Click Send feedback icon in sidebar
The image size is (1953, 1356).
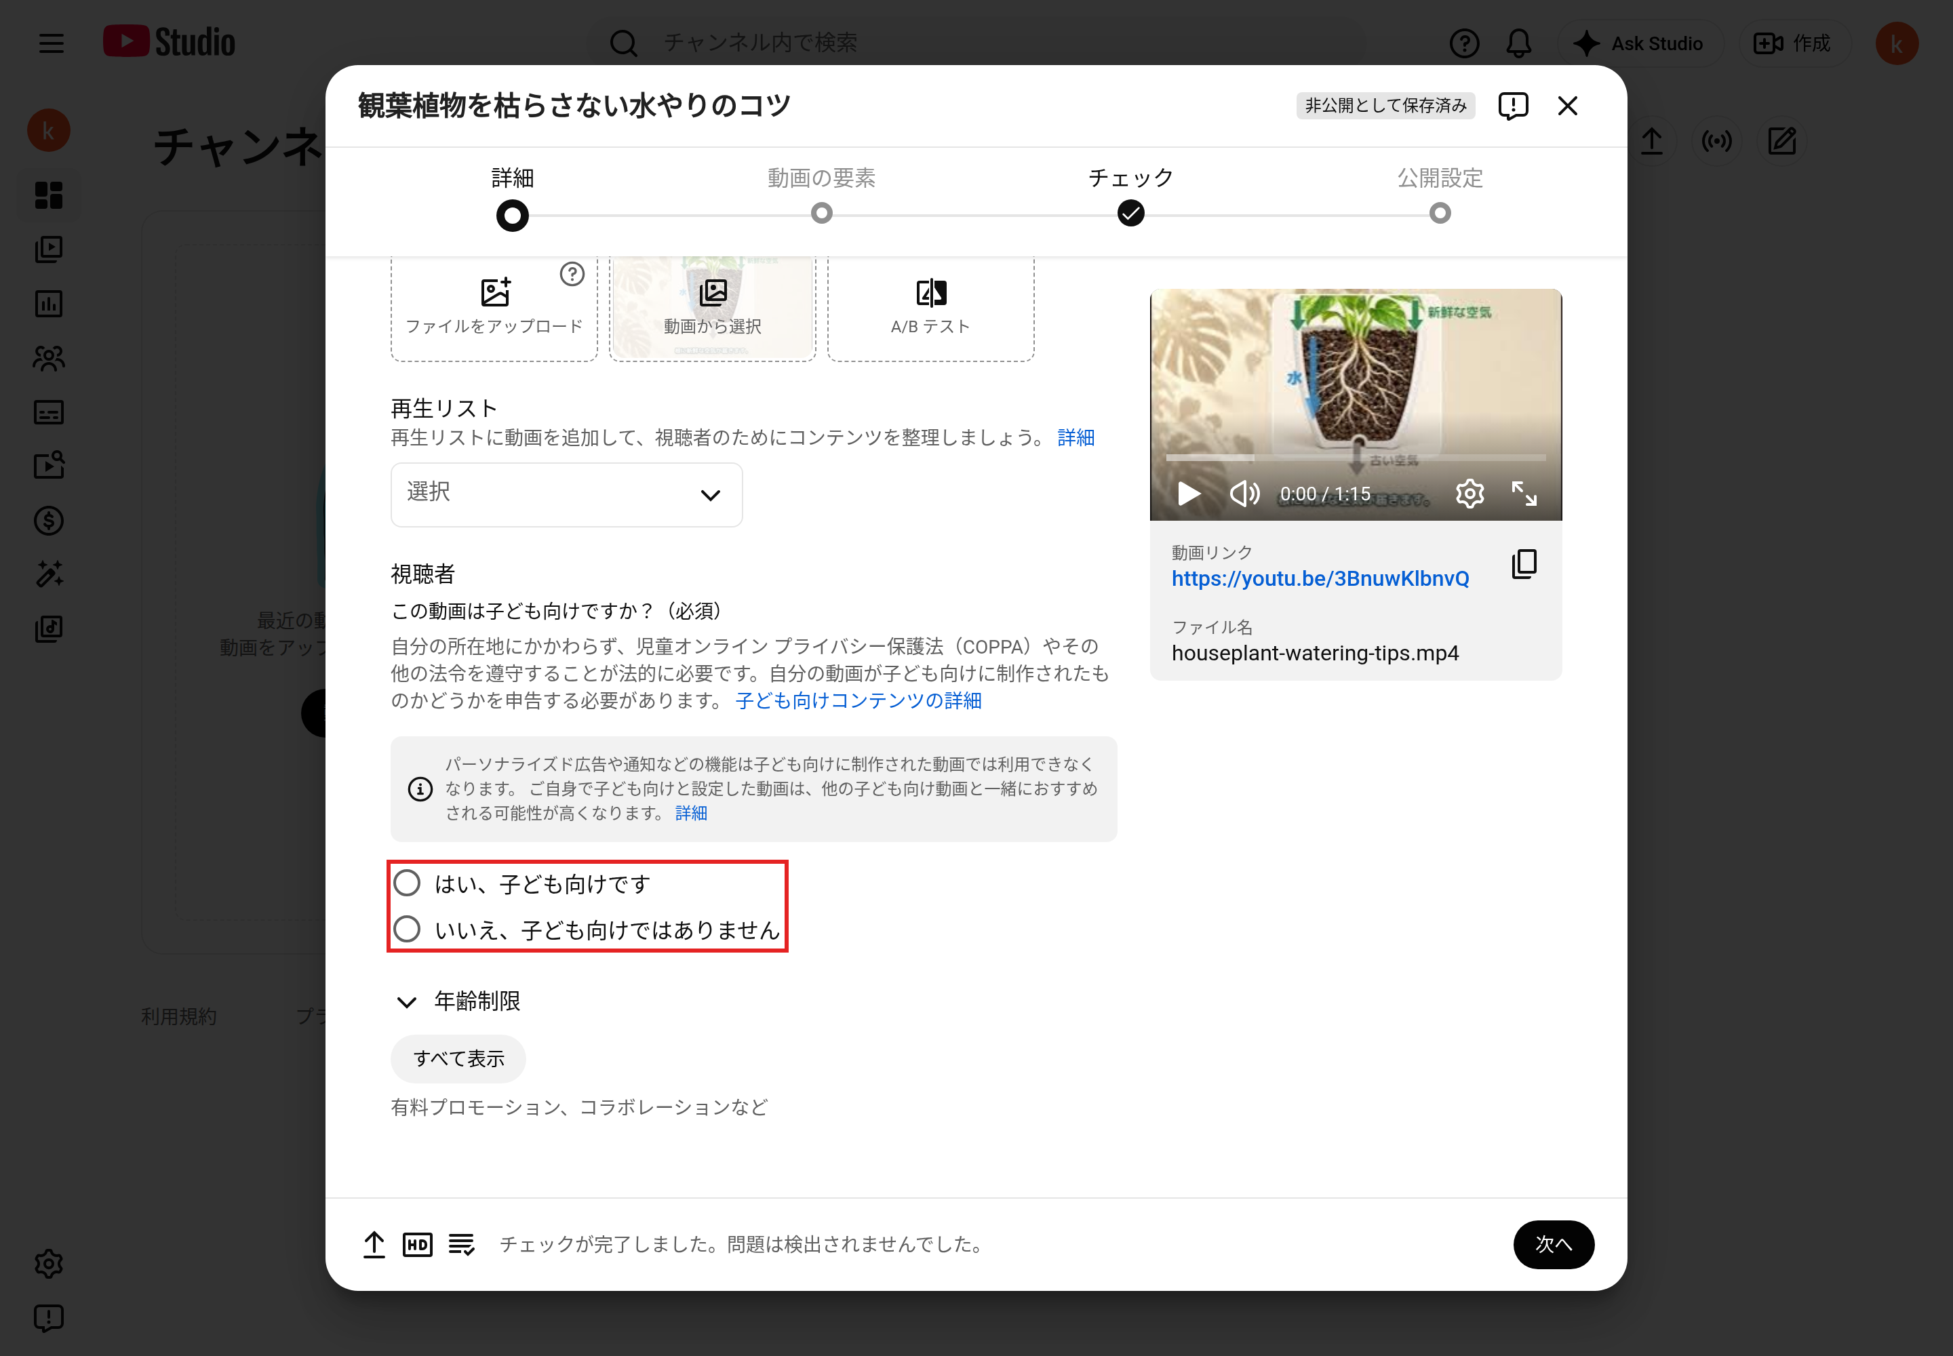(48, 1318)
